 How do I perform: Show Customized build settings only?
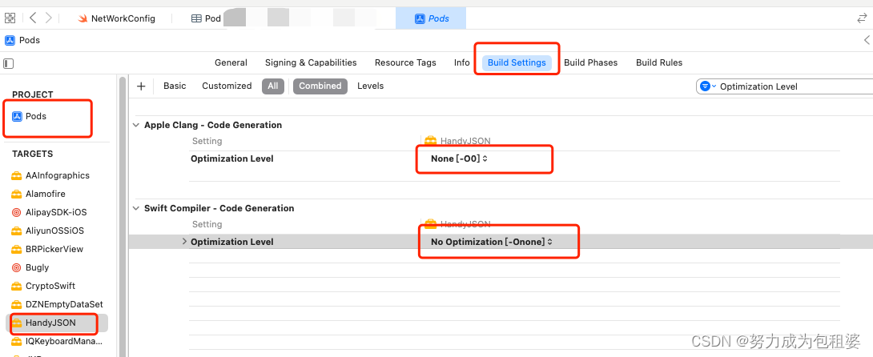(227, 86)
